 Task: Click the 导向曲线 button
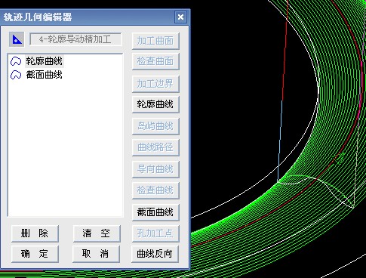155,169
